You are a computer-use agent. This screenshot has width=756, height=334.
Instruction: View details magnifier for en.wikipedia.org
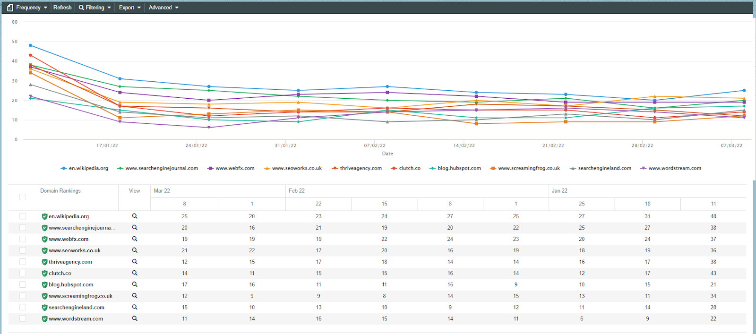click(x=135, y=216)
